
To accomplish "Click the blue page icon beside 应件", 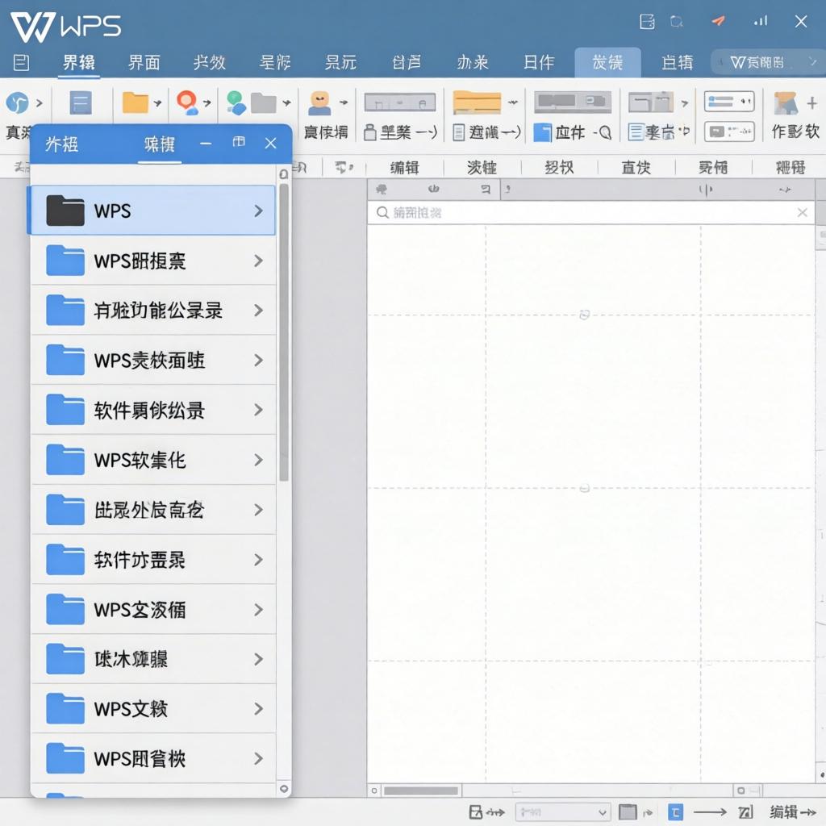I will click(542, 132).
